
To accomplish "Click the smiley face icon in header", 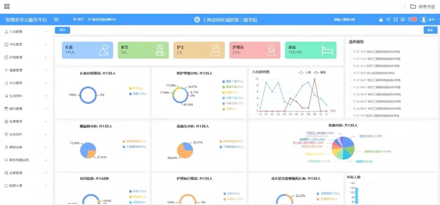I will click(403, 20).
